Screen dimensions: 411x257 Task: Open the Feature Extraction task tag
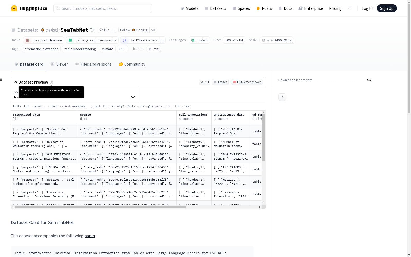click(x=44, y=40)
